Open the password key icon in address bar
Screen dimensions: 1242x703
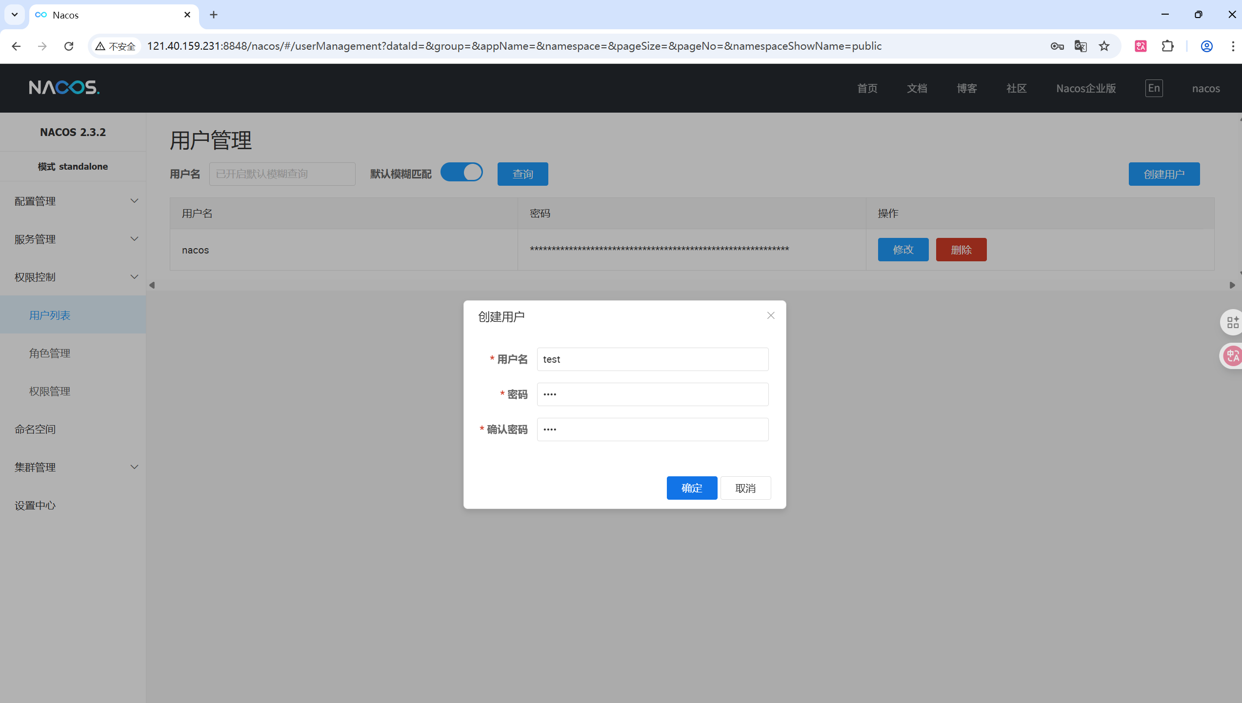(1057, 46)
